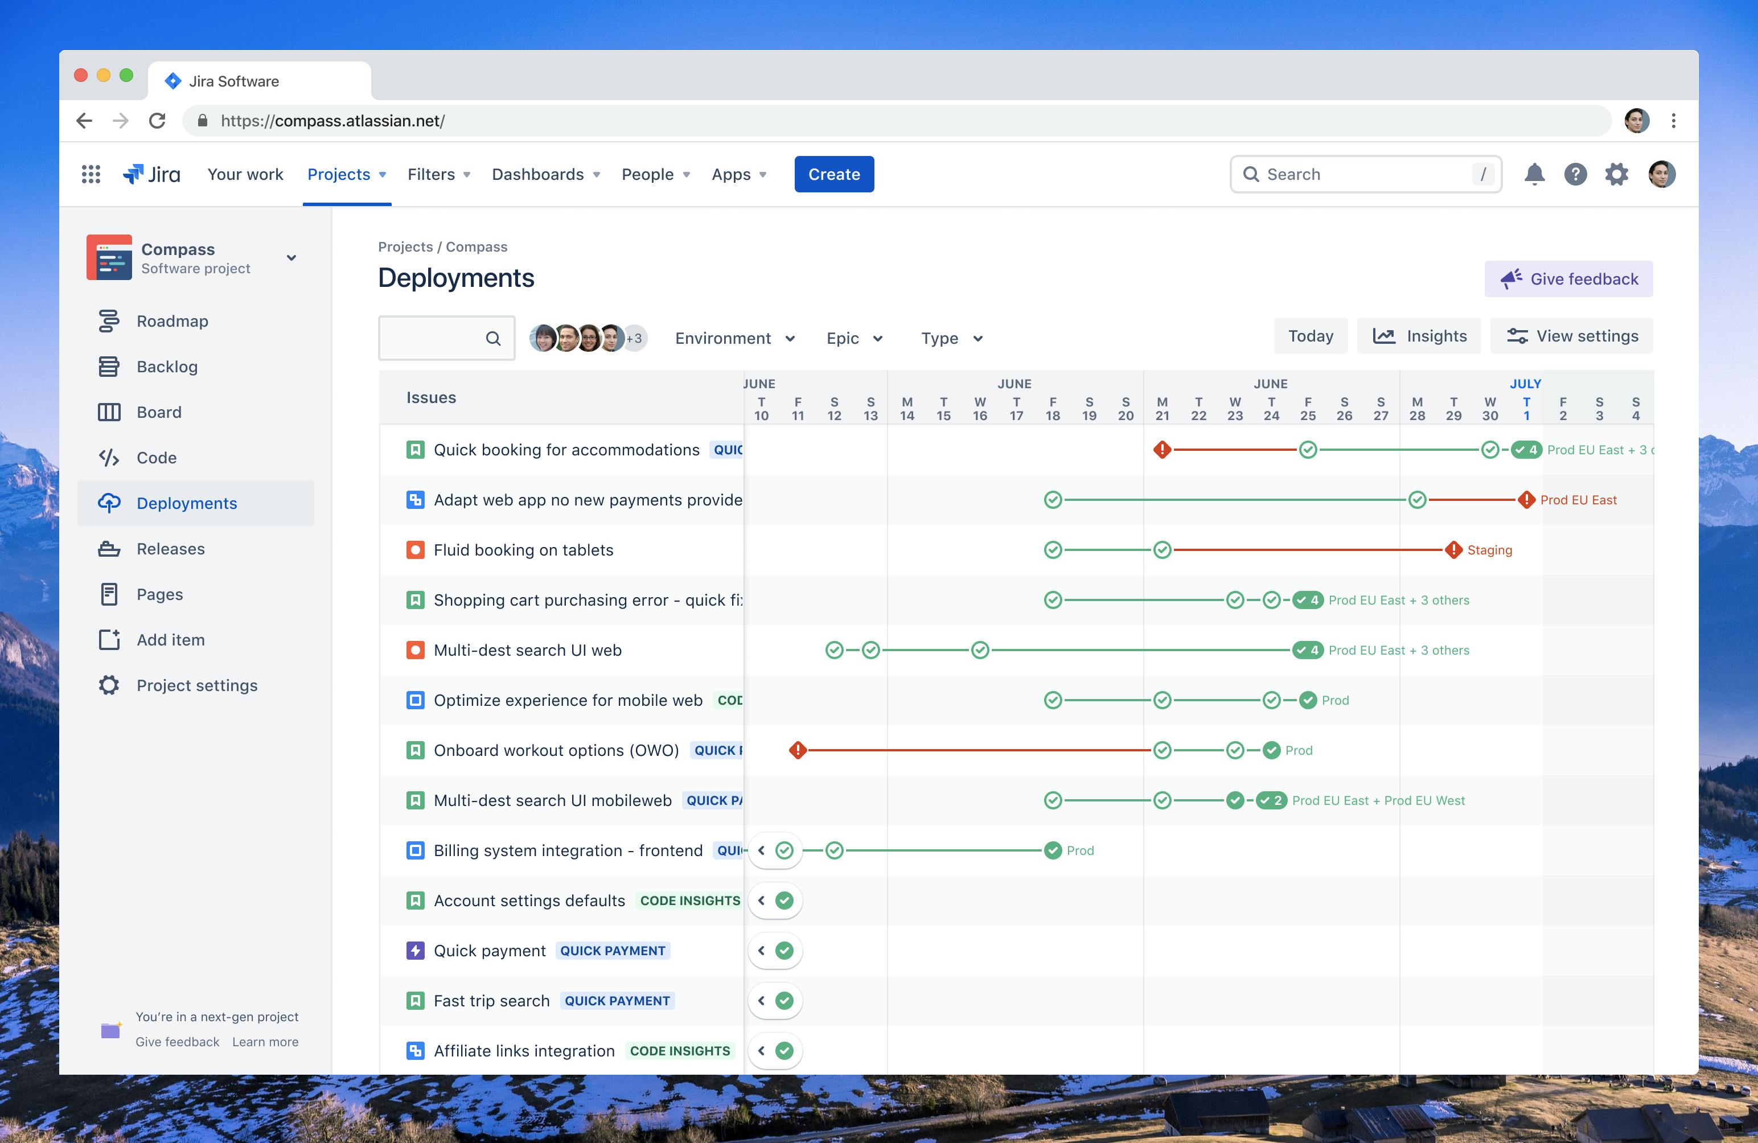Open the Type filter dropdown
The height and width of the screenshot is (1143, 1758).
[951, 338]
